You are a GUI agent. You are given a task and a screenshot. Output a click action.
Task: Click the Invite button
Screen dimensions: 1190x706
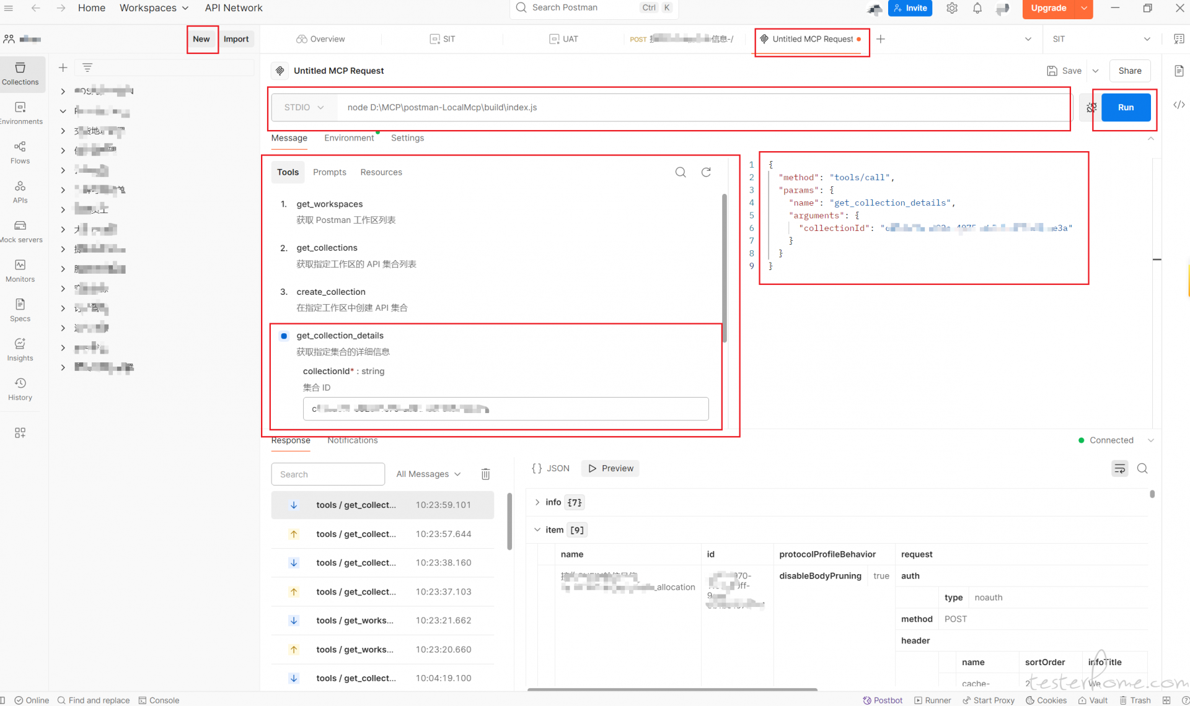pos(910,8)
